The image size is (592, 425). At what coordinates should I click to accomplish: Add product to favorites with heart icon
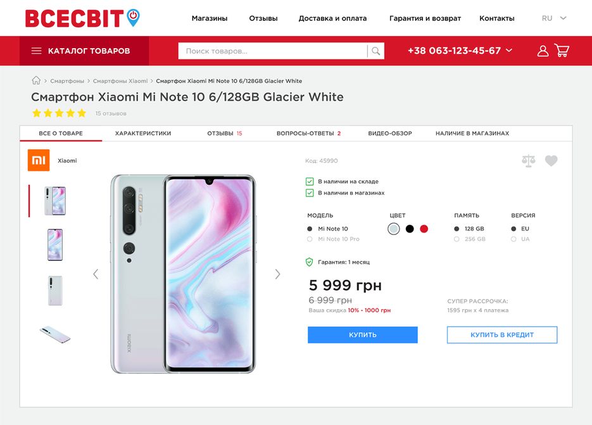(x=551, y=160)
